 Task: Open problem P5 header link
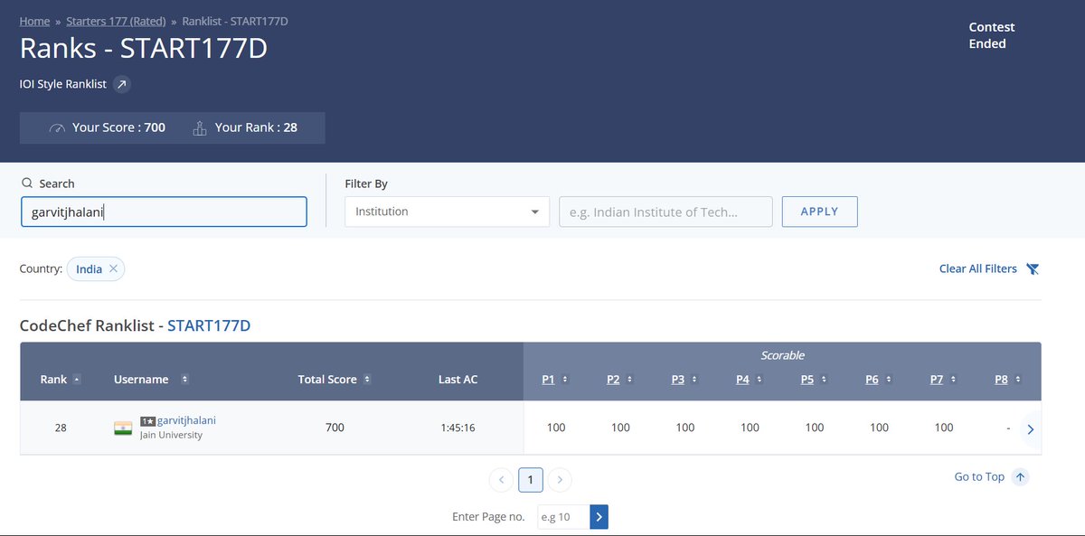(807, 380)
